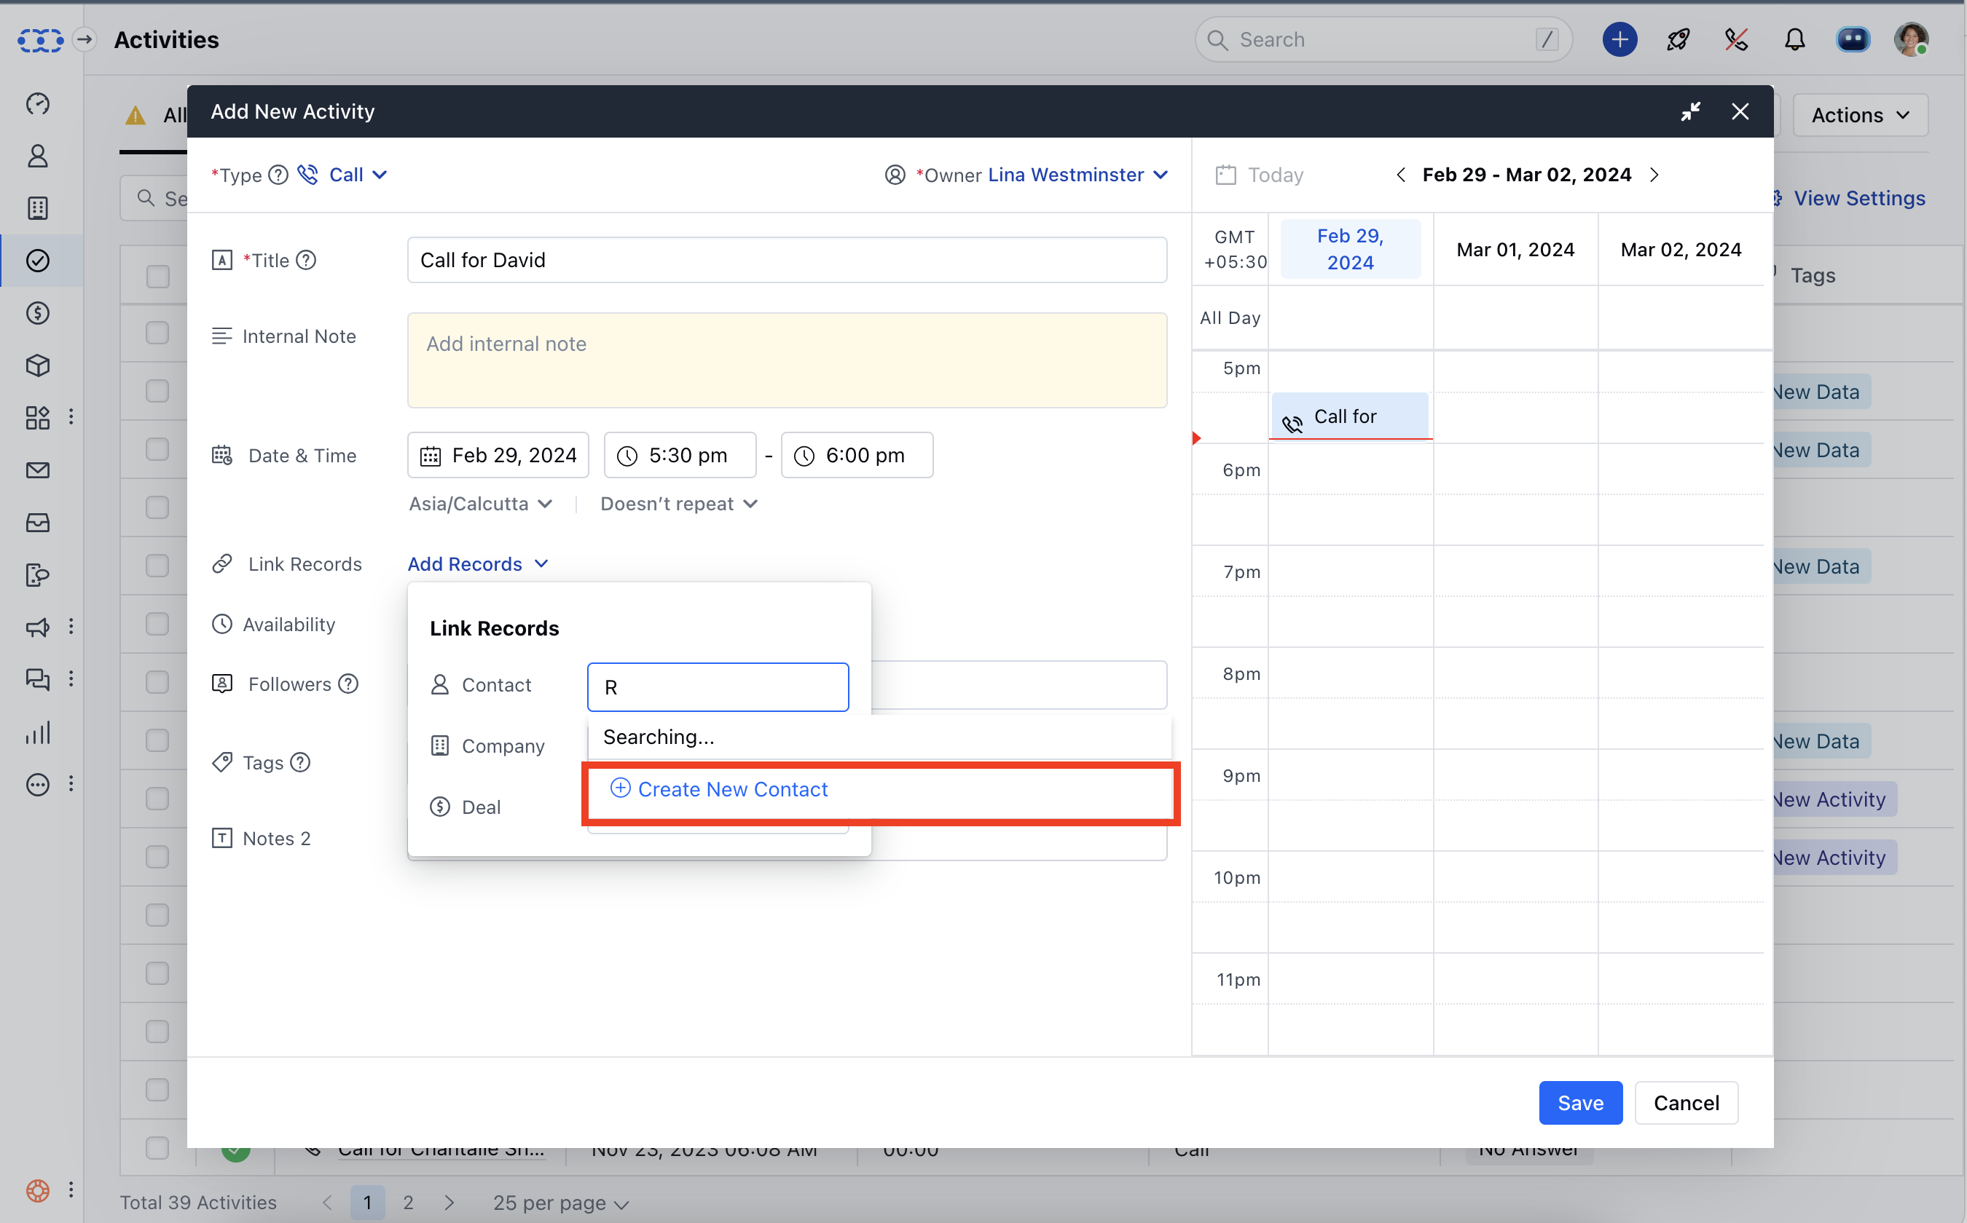Select Create New Contact option

(731, 788)
